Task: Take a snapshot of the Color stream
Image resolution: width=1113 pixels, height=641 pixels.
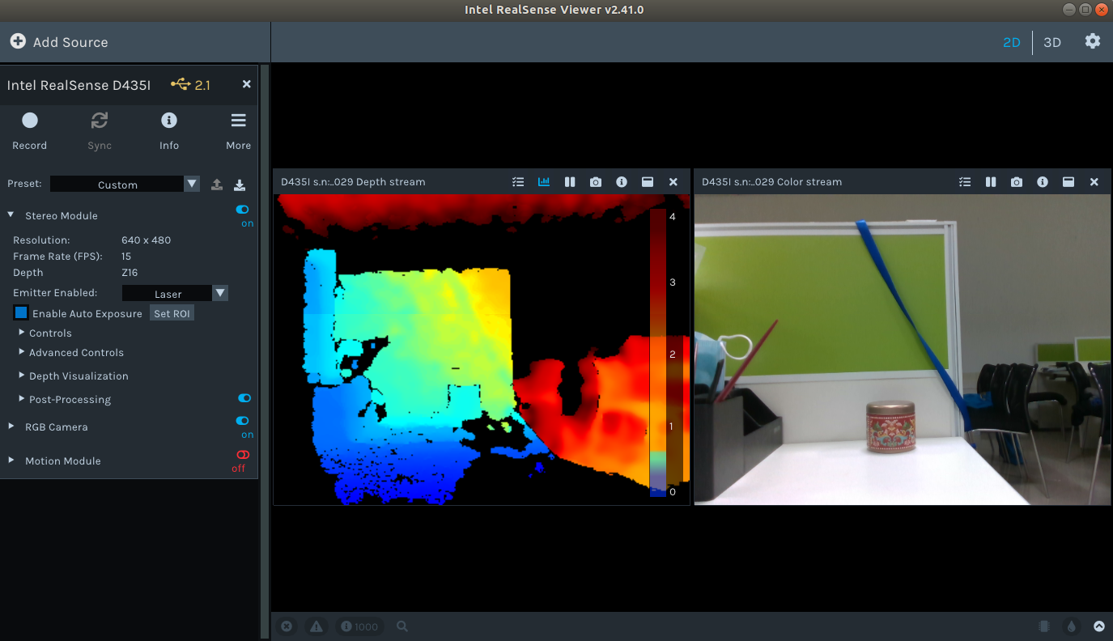Action: [1017, 181]
